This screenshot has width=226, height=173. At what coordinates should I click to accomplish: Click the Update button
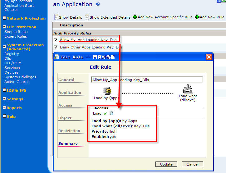pos(166,164)
